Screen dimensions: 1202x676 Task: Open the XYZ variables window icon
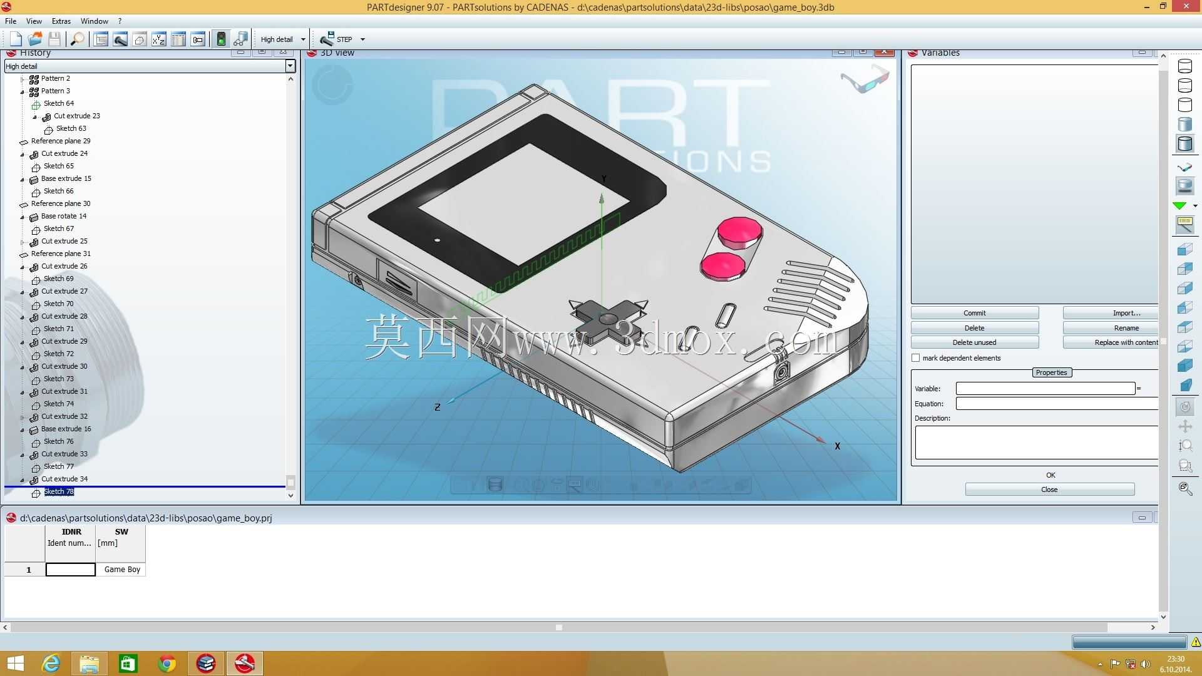159,39
